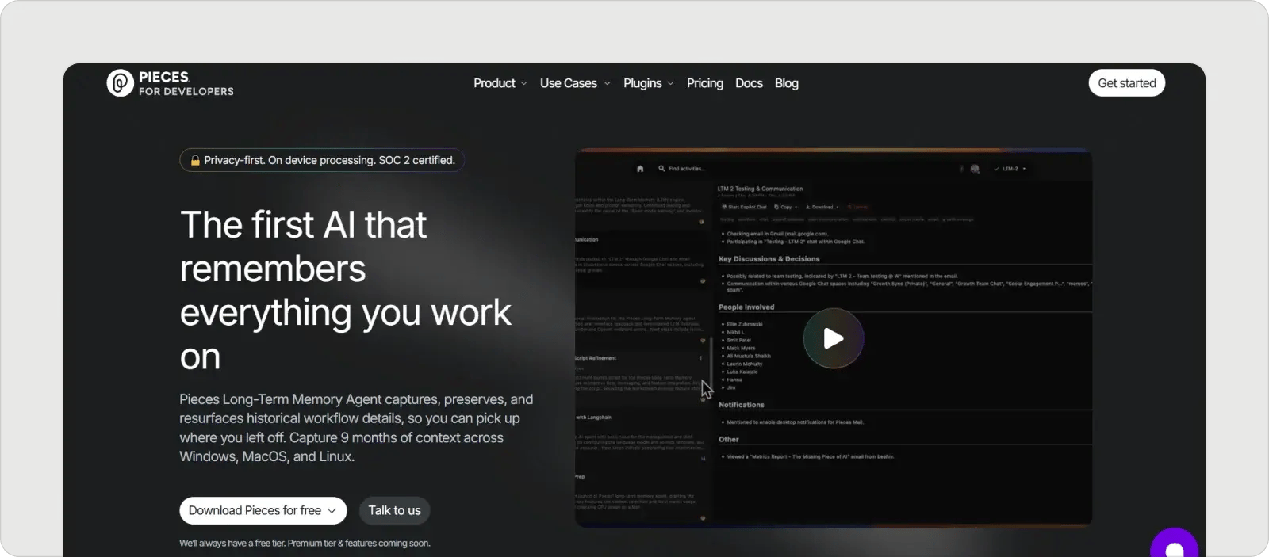1269x557 pixels.
Task: Open the Docs link in navigation
Action: (749, 83)
